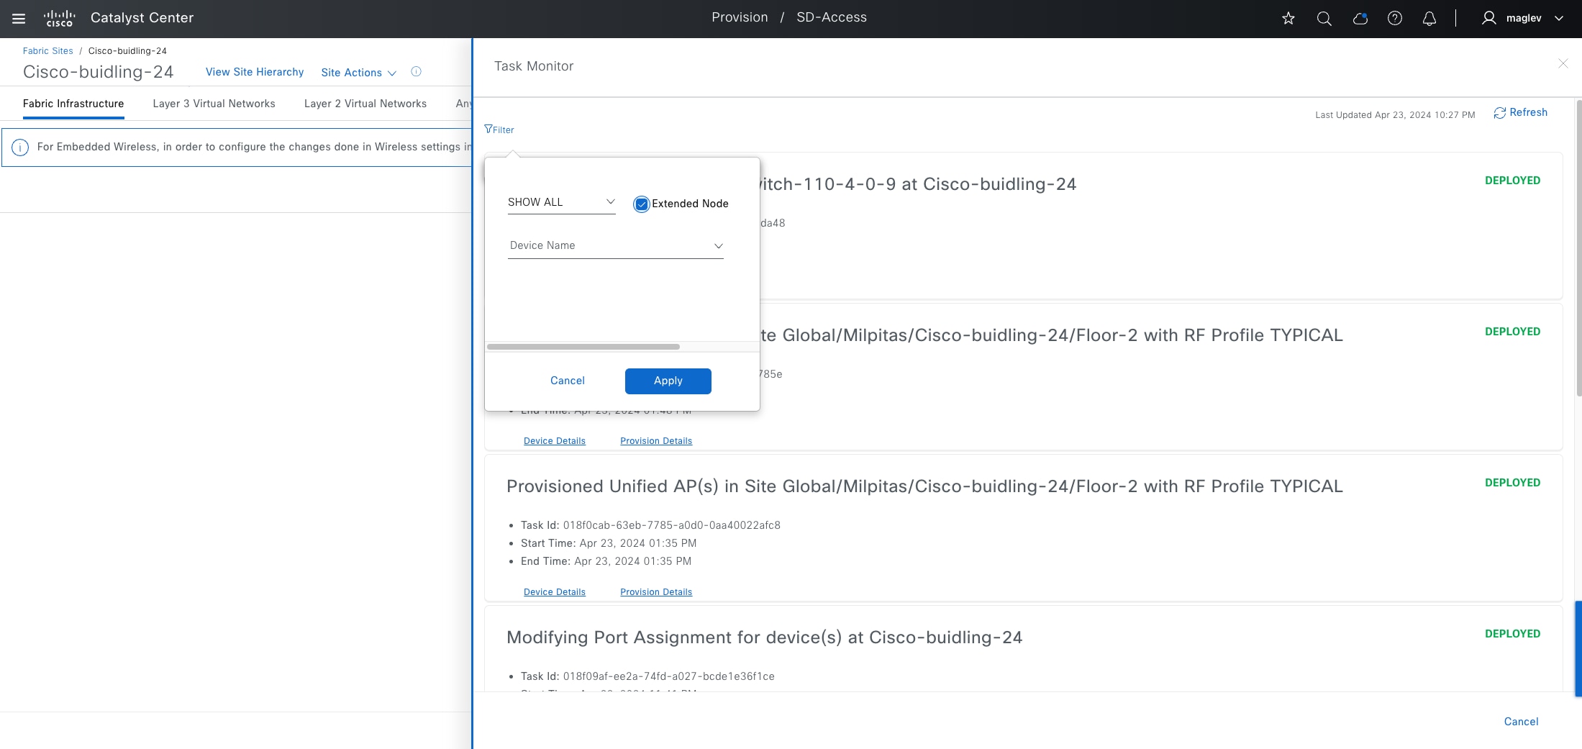Click the filter popup horizontal scrollbar
The width and height of the screenshot is (1582, 749).
click(x=583, y=347)
